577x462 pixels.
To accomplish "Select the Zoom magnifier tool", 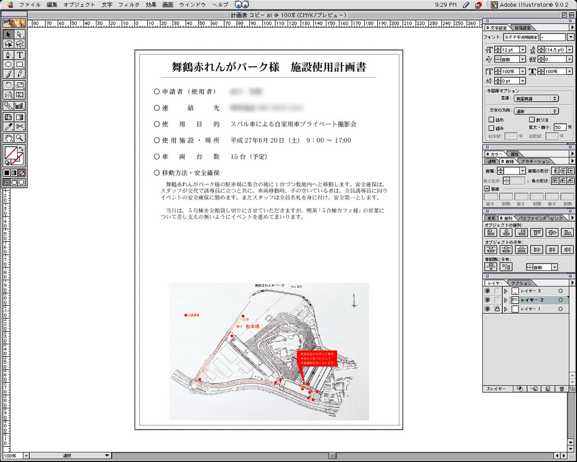I will point(20,138).
